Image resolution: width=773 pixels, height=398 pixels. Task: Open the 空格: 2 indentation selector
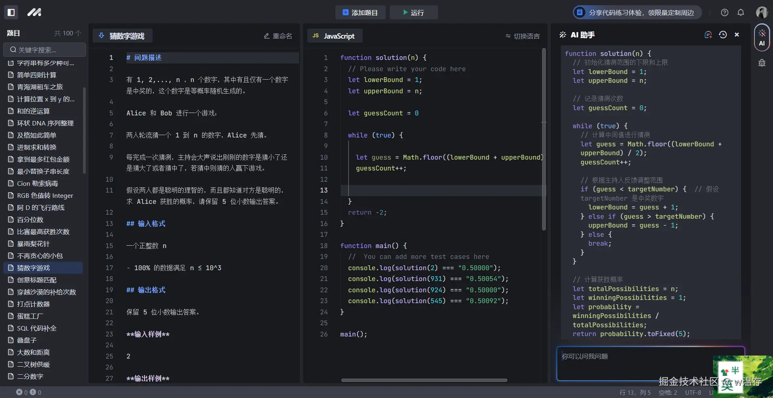pos(668,393)
